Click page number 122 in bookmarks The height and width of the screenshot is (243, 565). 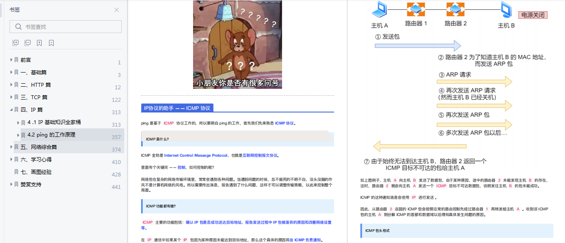coord(116,100)
